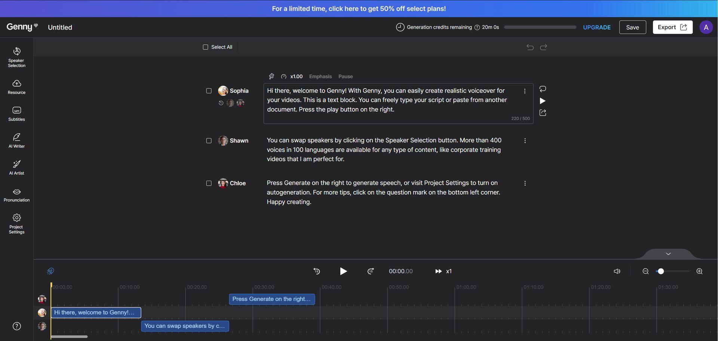Change playback speed x1
The width and height of the screenshot is (718, 341).
point(444,271)
